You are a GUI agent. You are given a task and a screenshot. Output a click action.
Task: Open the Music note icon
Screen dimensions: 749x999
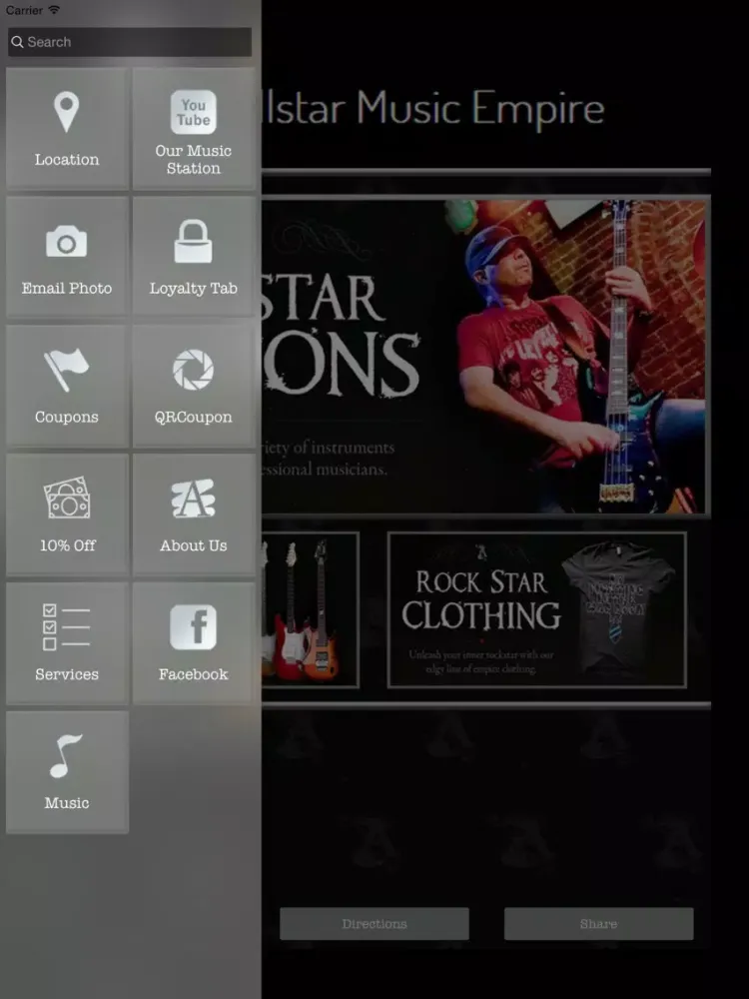click(66, 755)
